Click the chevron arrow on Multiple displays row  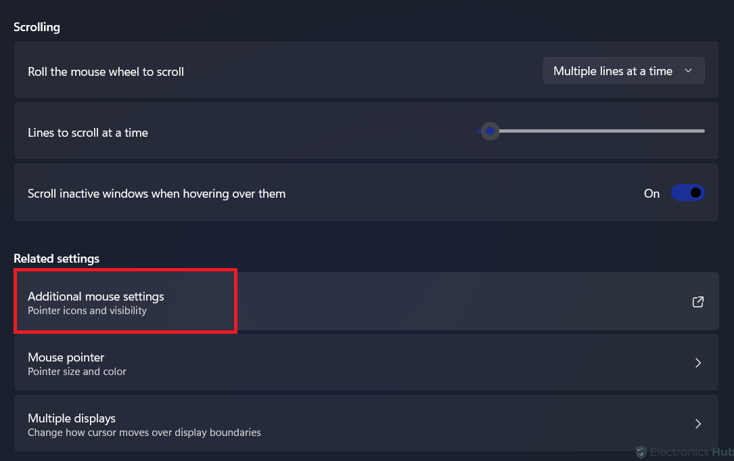pos(697,424)
